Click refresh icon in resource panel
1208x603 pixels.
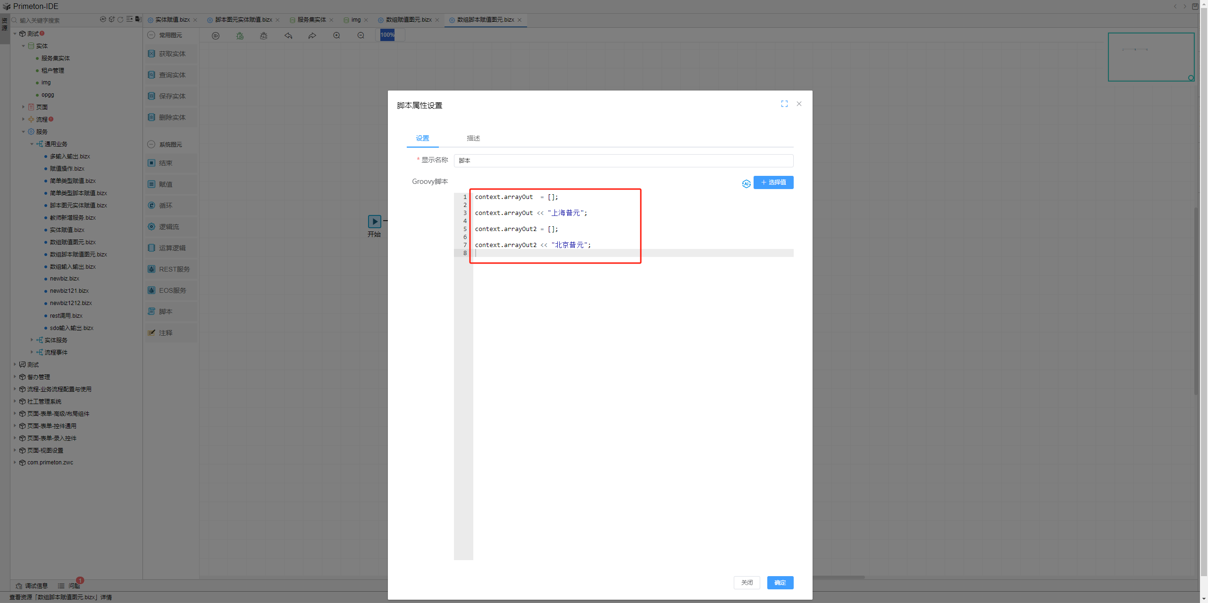(120, 20)
